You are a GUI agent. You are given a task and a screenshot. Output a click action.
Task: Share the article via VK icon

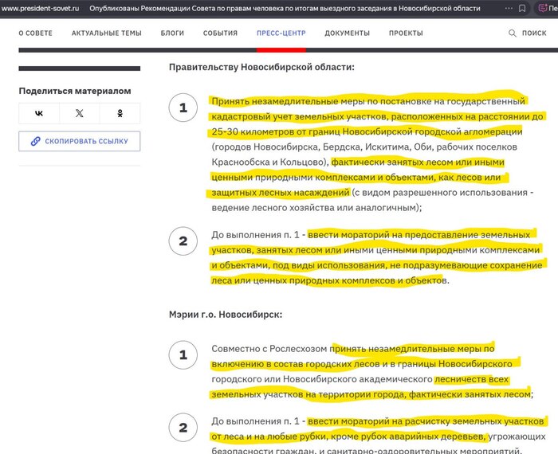click(x=39, y=113)
